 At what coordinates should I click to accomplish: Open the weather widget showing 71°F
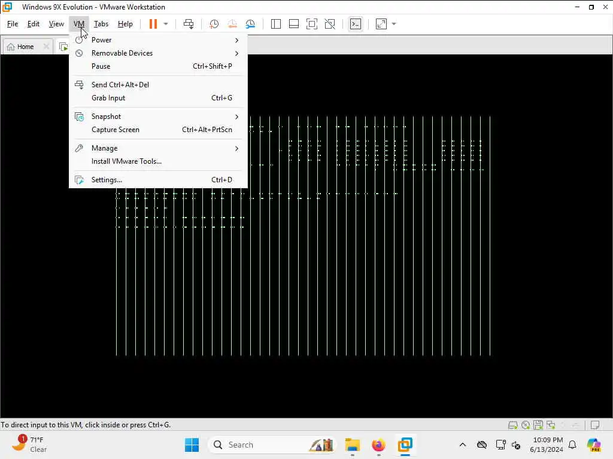29,444
